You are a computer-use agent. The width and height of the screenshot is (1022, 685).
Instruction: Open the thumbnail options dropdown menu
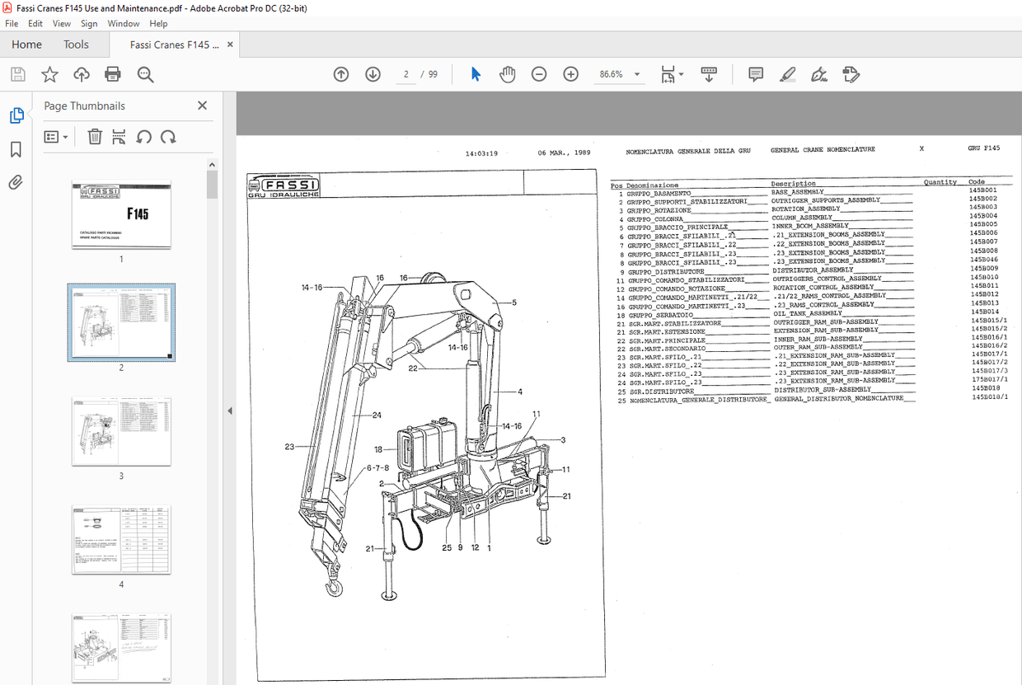click(56, 136)
